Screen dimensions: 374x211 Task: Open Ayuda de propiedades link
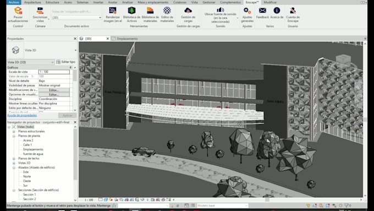[22, 116]
